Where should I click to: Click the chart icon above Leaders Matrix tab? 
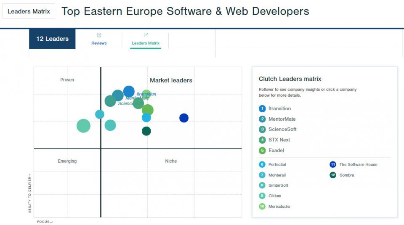[x=146, y=35]
